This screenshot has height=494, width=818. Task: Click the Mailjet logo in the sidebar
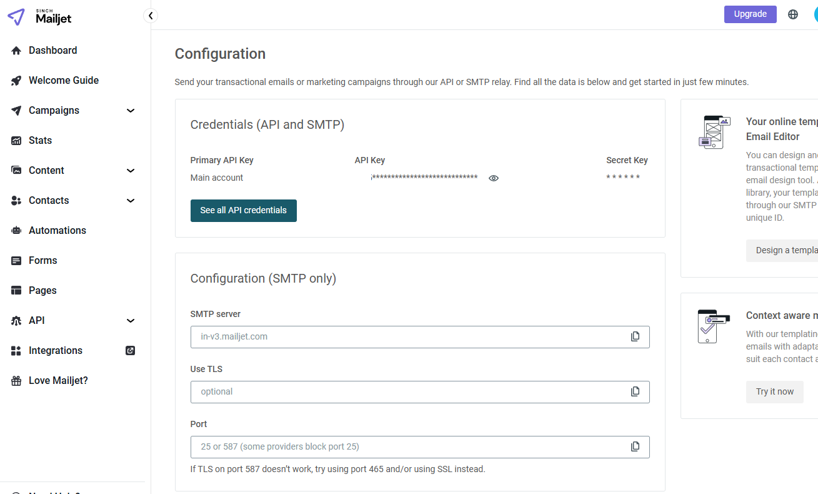tap(40, 17)
